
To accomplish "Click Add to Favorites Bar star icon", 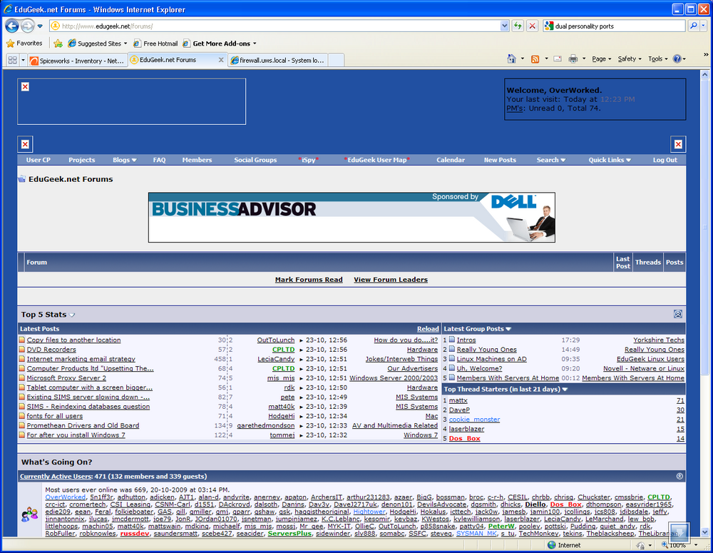I will coord(58,44).
